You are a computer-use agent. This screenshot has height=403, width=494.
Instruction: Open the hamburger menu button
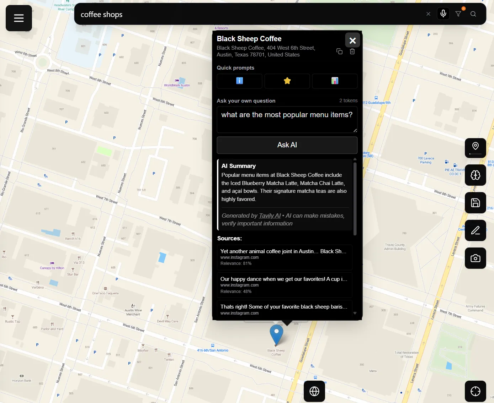(x=19, y=18)
